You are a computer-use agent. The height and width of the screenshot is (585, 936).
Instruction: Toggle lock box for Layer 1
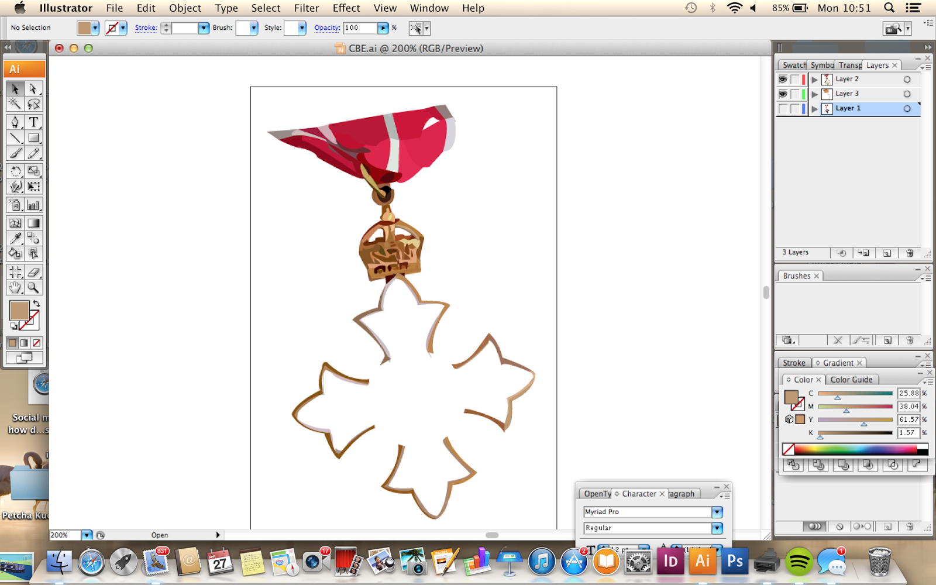click(795, 108)
